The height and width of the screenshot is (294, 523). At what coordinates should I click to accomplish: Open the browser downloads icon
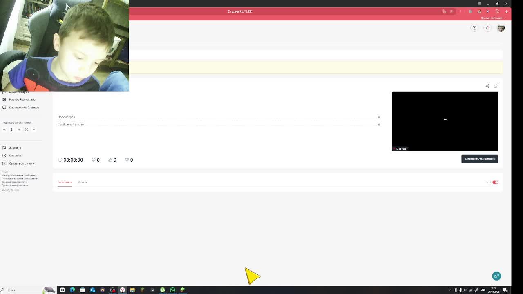pos(506,11)
